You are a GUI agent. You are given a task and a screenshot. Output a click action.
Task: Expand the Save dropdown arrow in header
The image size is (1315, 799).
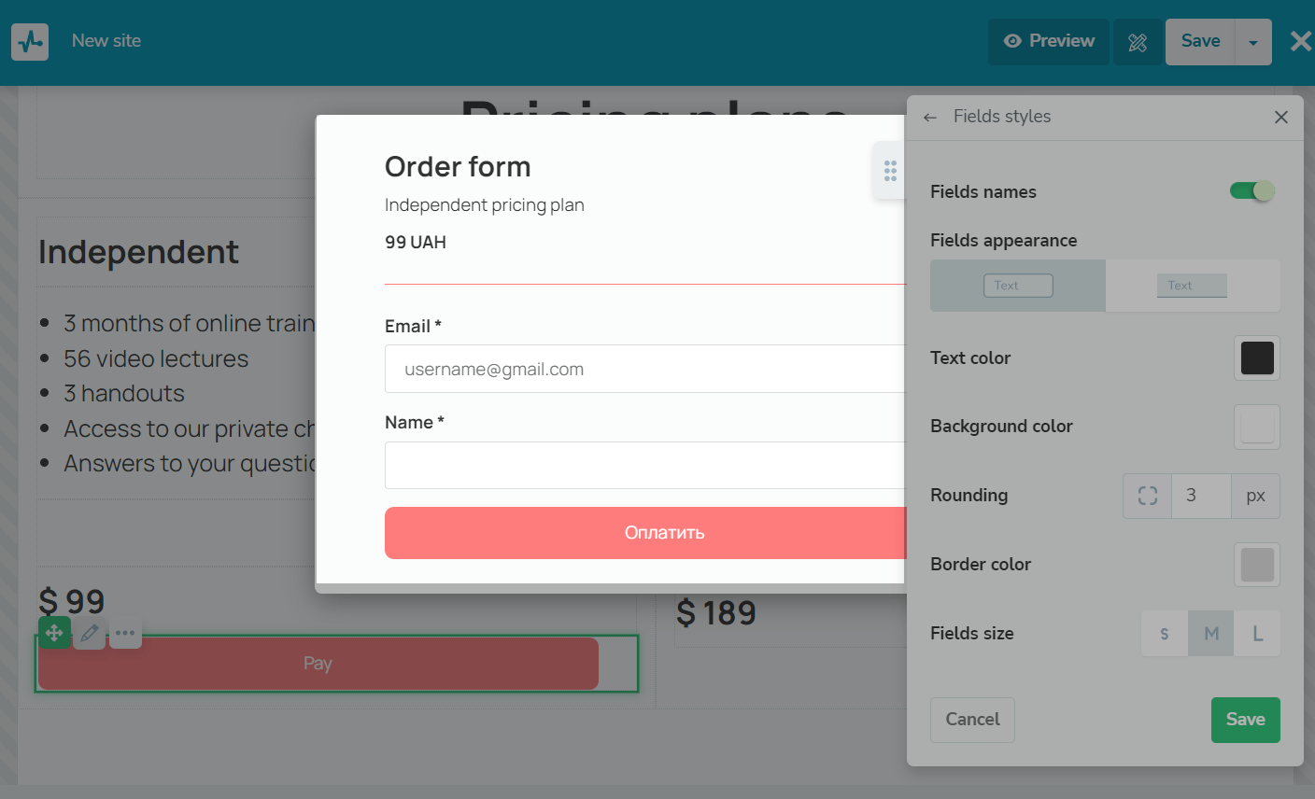1252,42
